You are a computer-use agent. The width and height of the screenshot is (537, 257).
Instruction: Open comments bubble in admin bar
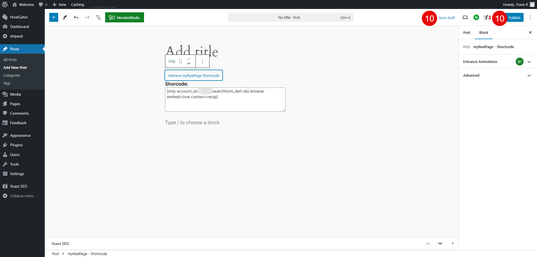click(x=43, y=4)
